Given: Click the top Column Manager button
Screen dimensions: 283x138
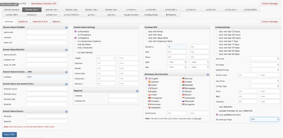Looking at the screenshot, I should click(x=269, y=4).
